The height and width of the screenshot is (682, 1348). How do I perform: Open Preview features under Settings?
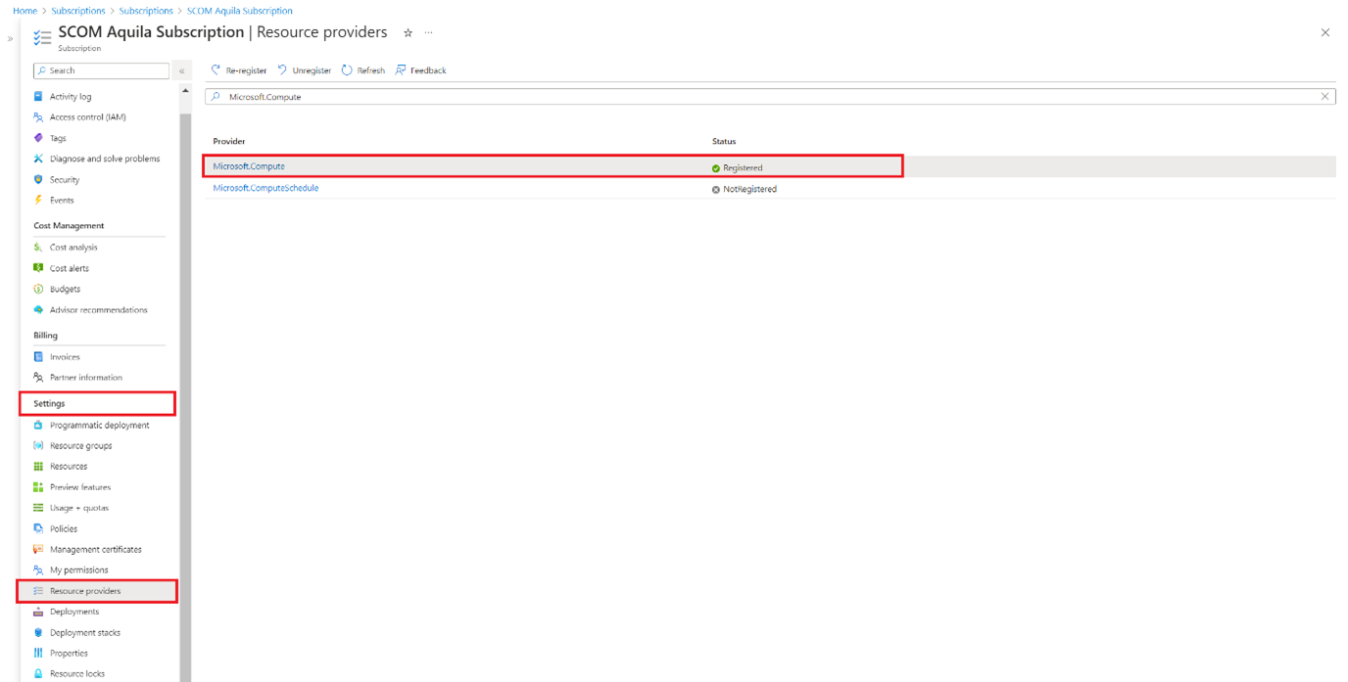click(80, 486)
